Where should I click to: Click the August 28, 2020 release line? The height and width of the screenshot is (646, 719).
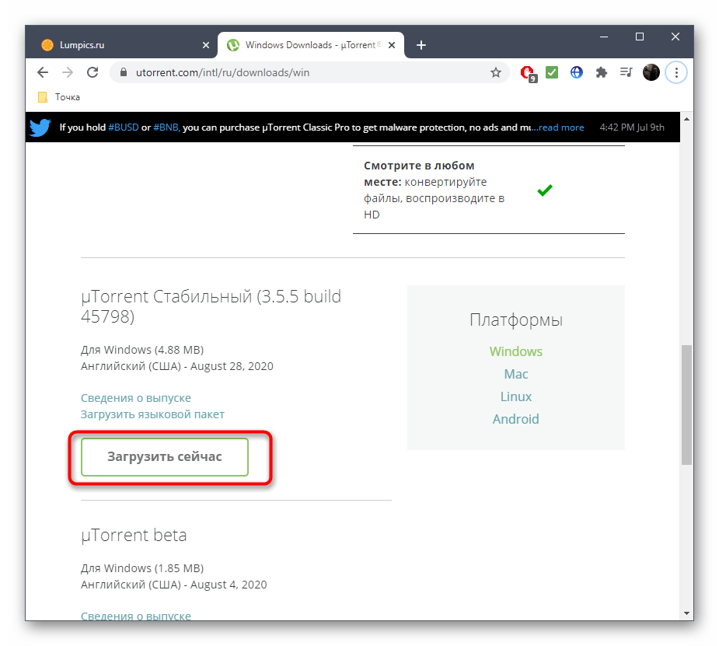click(177, 366)
